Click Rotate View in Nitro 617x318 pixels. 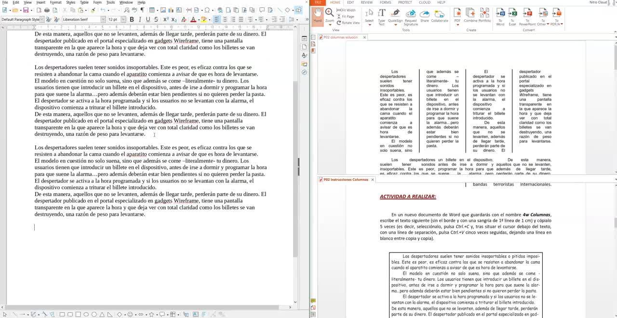tap(348, 23)
